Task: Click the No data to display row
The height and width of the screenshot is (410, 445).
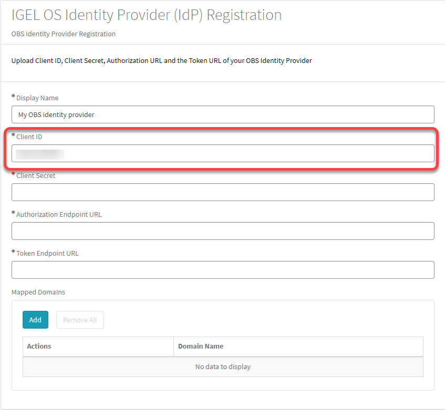Action: pyautogui.click(x=223, y=366)
